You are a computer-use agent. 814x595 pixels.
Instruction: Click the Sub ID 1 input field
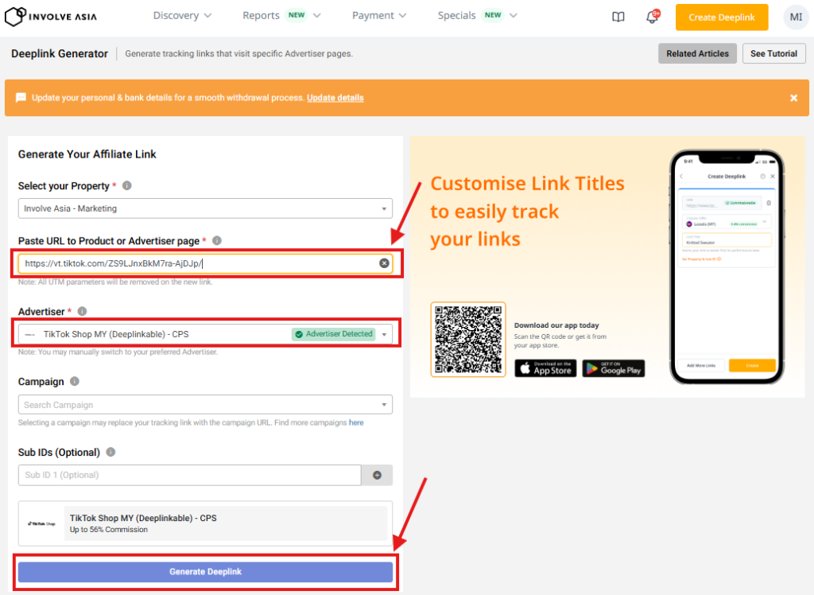point(189,475)
